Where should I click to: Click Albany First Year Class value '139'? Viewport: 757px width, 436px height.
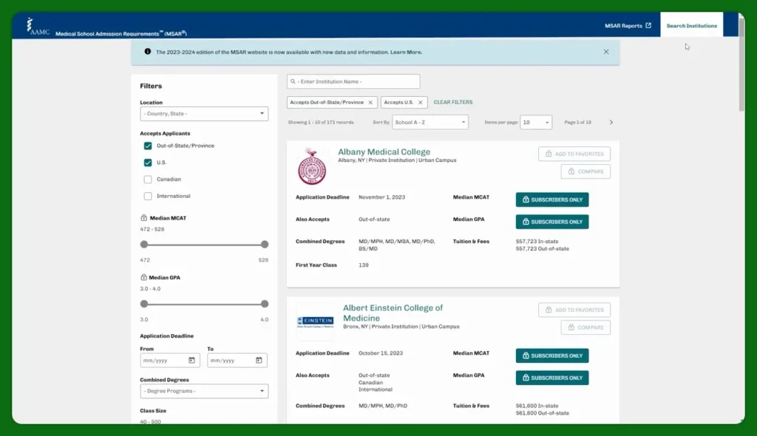tap(364, 265)
